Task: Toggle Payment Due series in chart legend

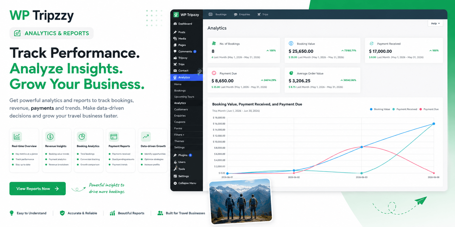Action: tap(429, 109)
